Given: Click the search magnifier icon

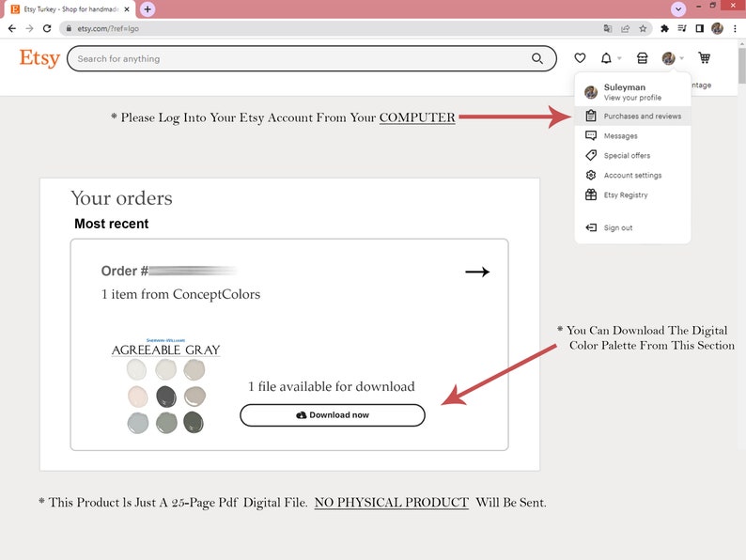Looking at the screenshot, I should 537,58.
